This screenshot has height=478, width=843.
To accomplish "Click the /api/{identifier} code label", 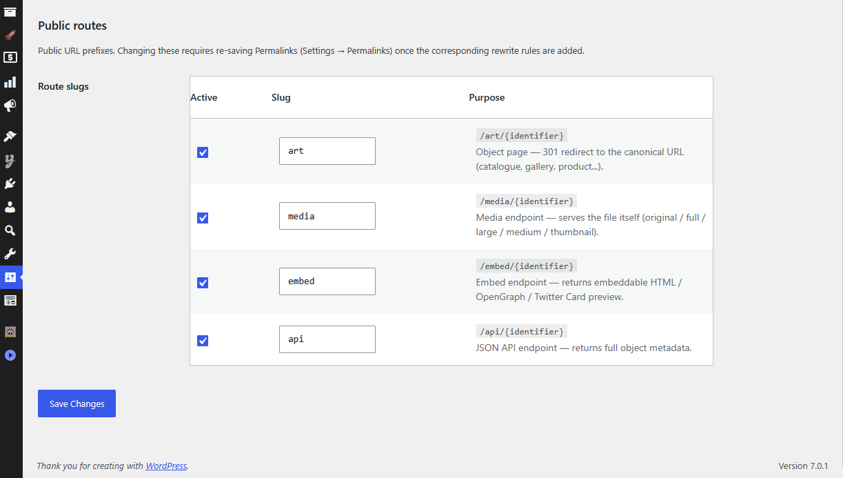I will coord(522,331).
